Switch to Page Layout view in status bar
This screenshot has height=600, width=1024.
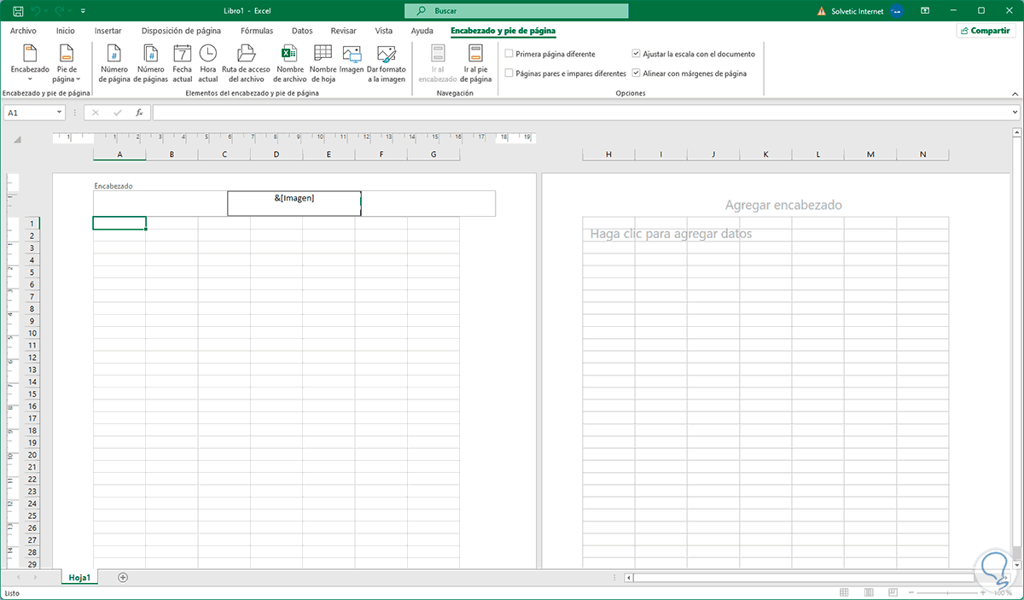tap(869, 592)
